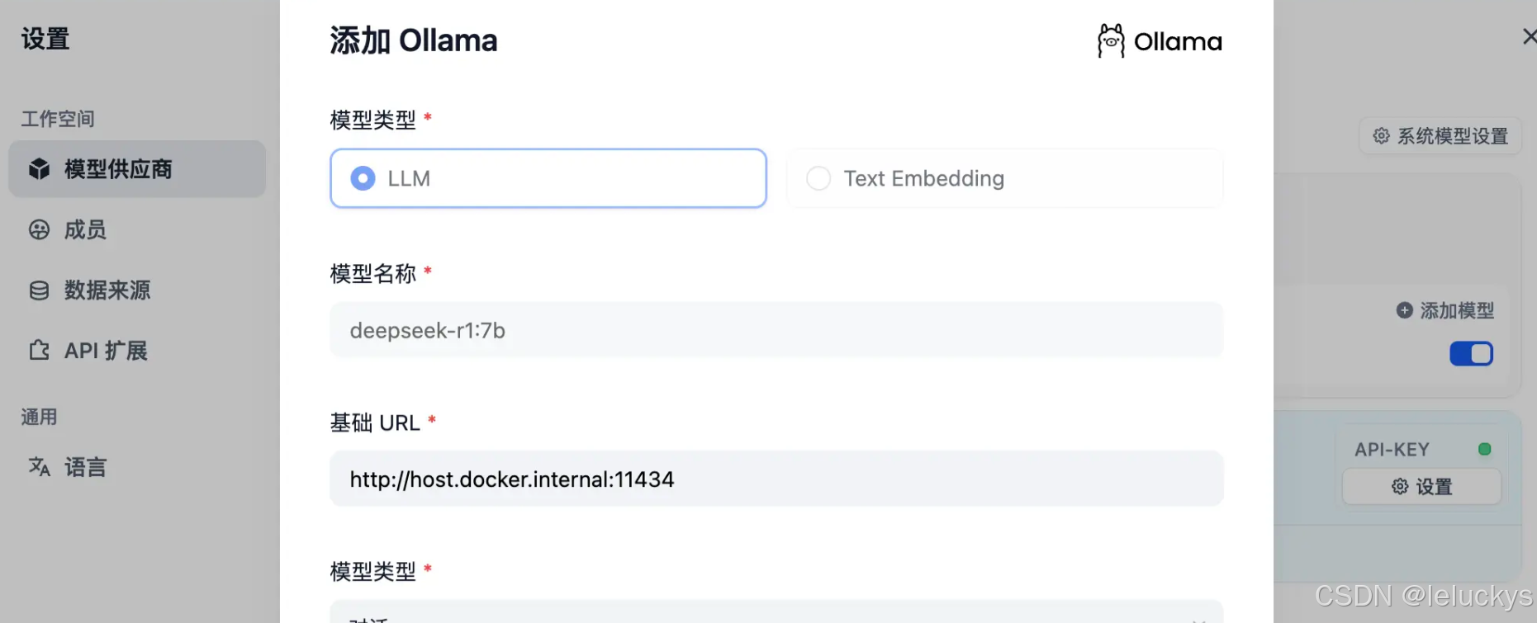
Task: Select the LLM model type radio
Action: (x=363, y=178)
